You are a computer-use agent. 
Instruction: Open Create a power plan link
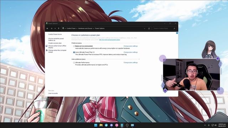pyautogui.click(x=55, y=43)
